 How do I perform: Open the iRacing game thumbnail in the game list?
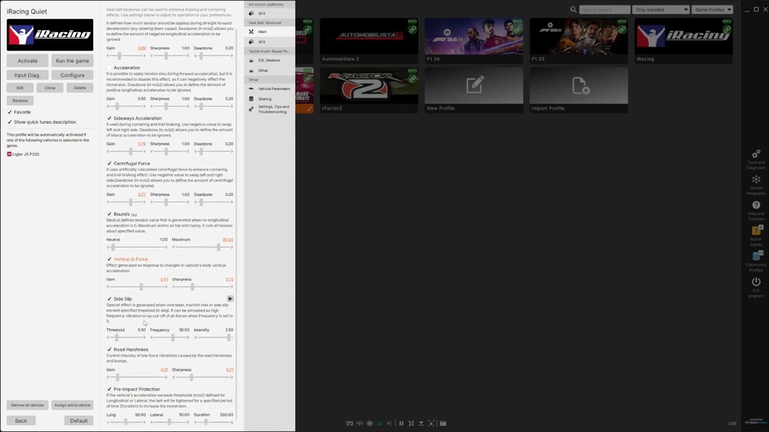(x=684, y=37)
